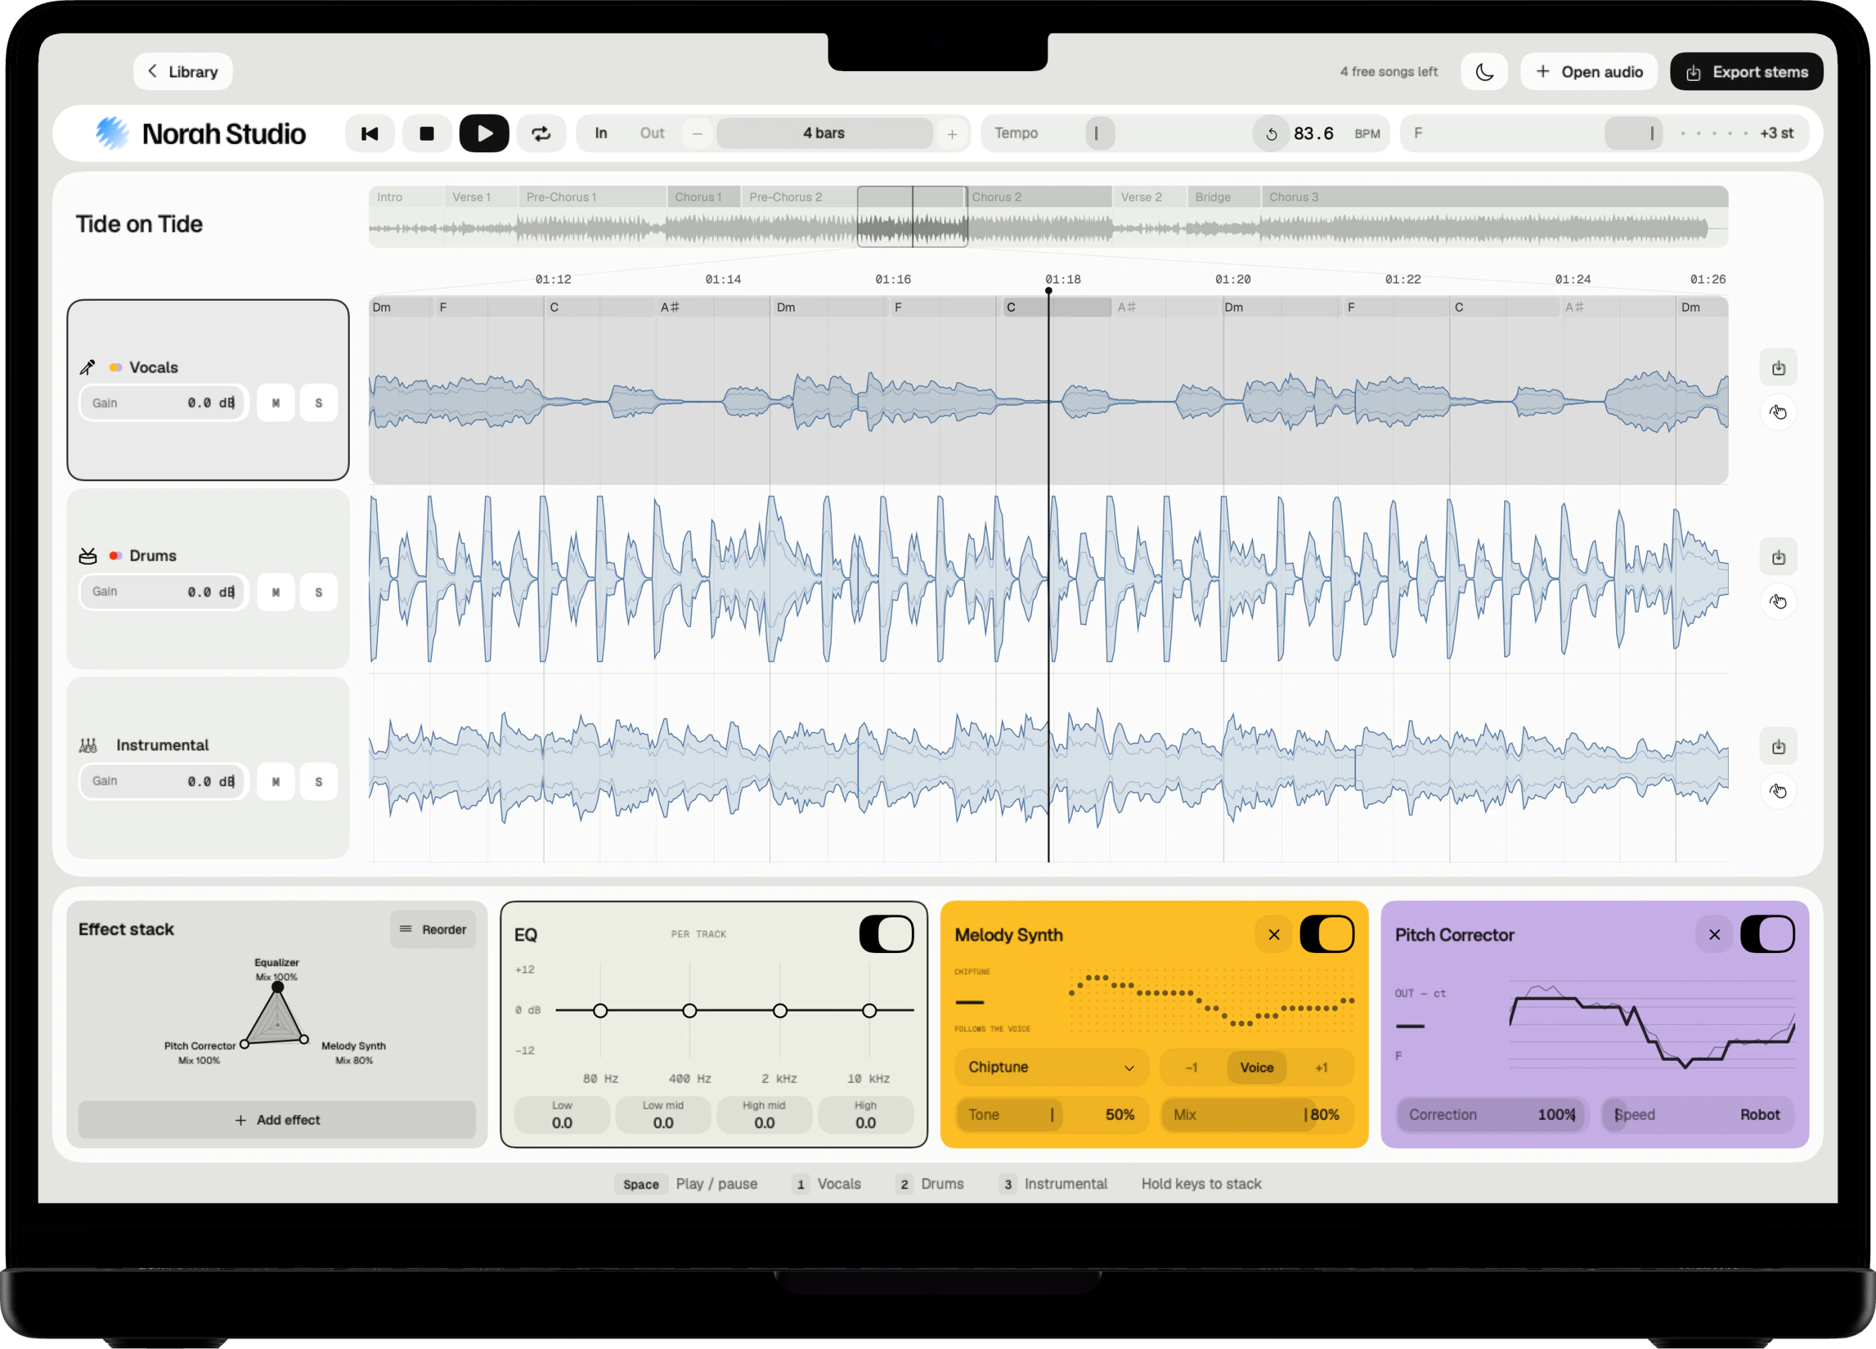Set loop Out point
Viewport: 1876px width, 1349px height.
(x=652, y=133)
